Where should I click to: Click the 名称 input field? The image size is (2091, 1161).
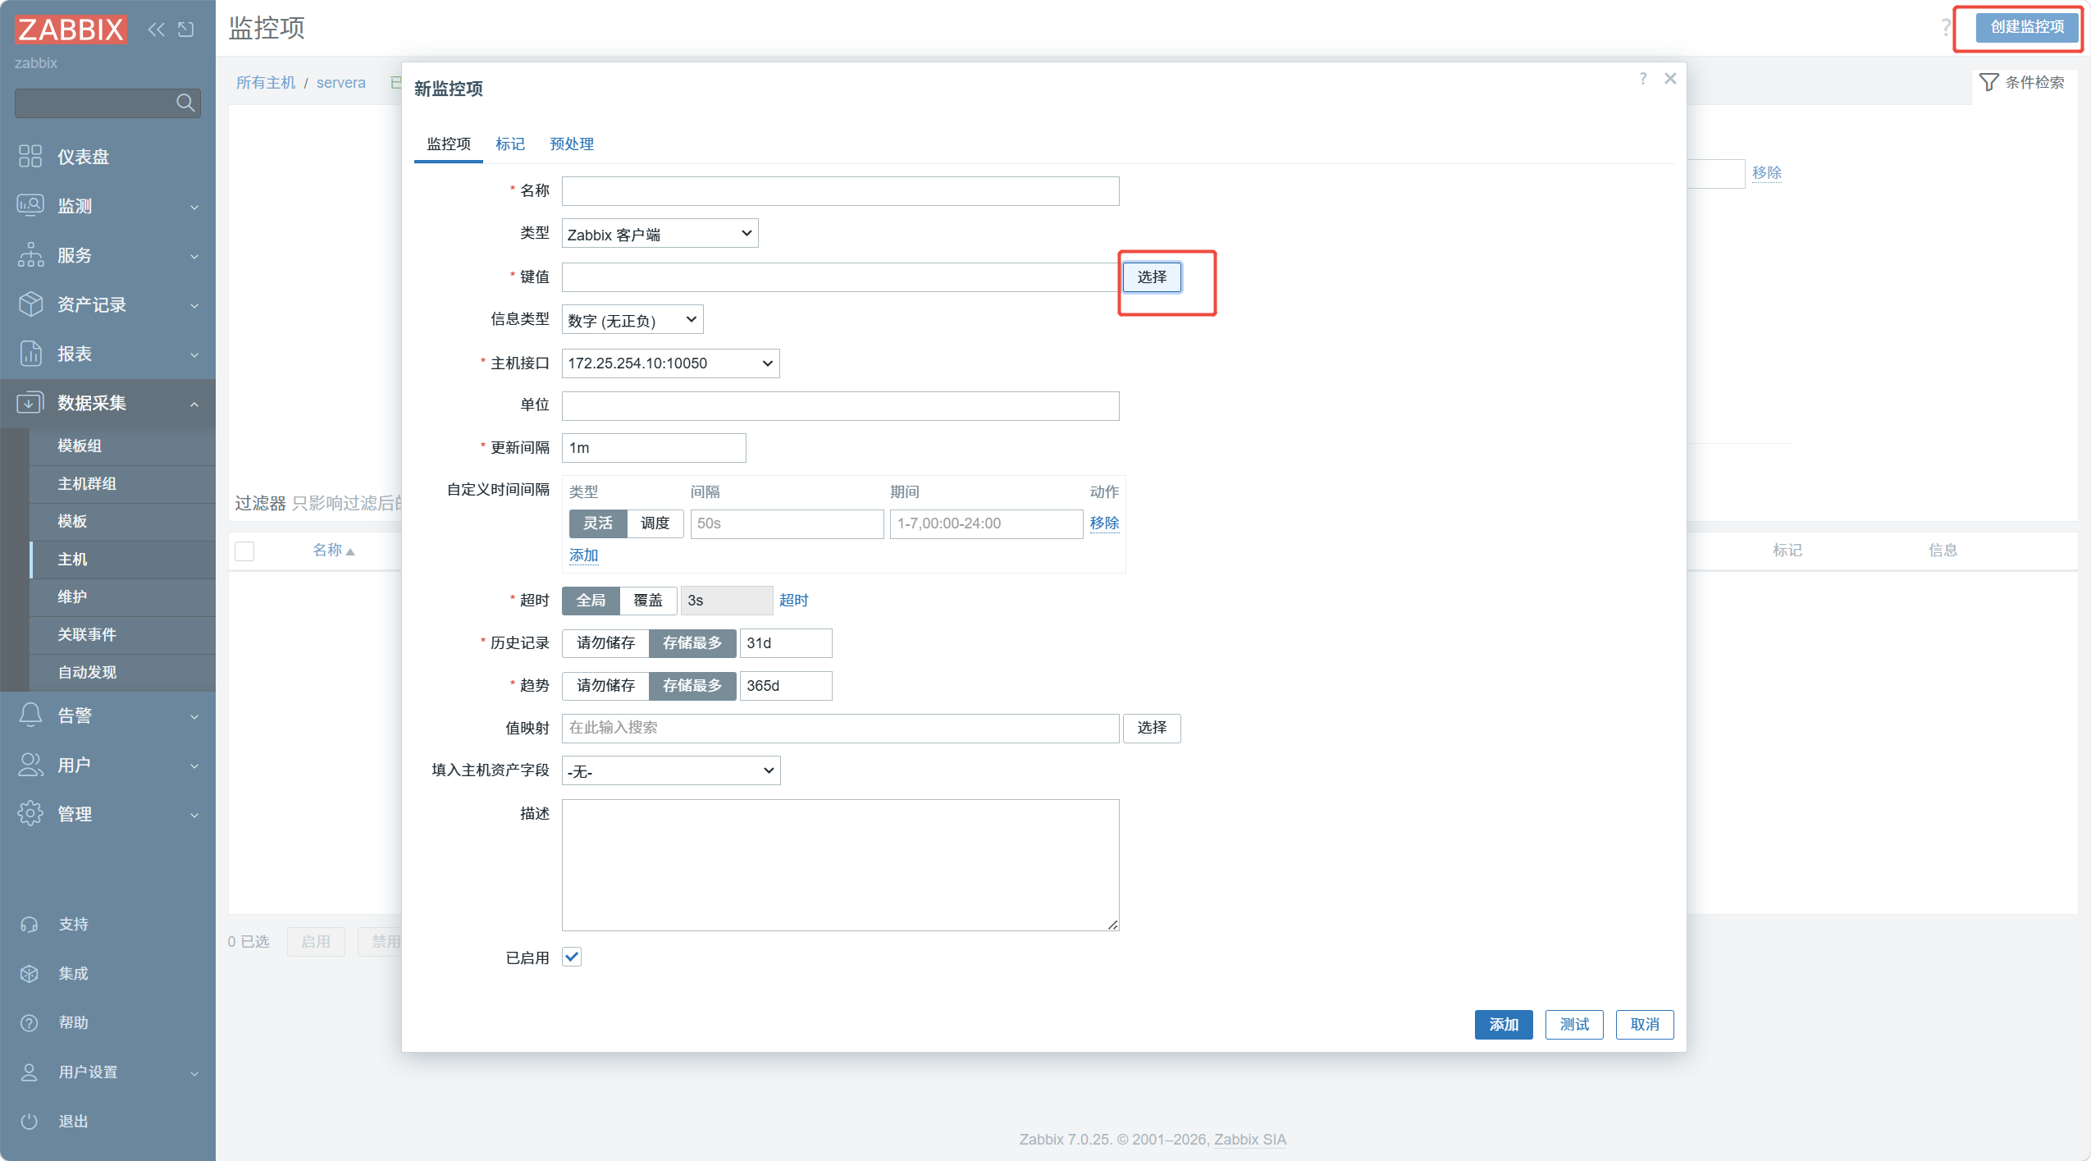point(840,191)
